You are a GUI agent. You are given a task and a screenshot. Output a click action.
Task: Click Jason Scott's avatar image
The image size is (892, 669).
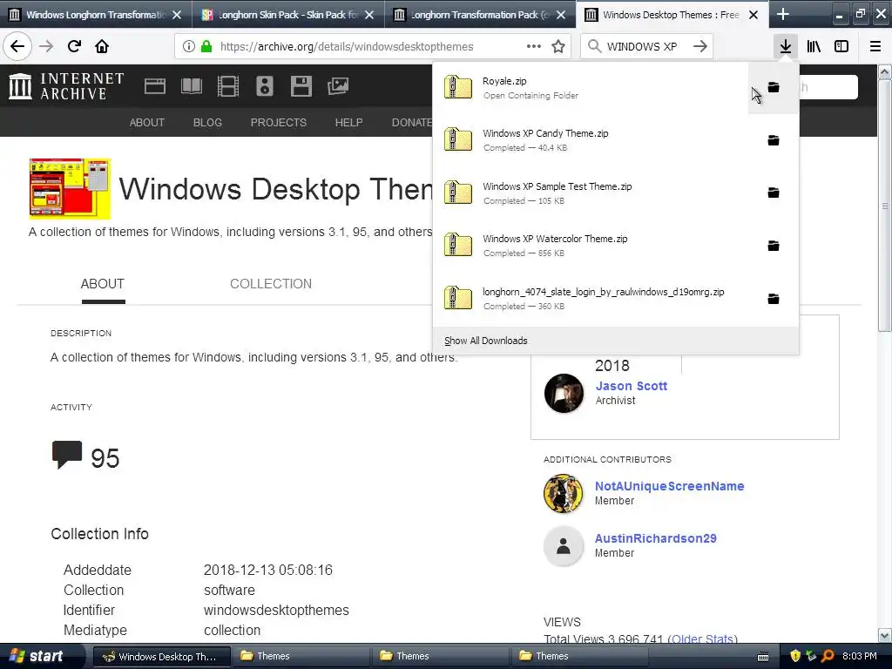[x=564, y=393]
